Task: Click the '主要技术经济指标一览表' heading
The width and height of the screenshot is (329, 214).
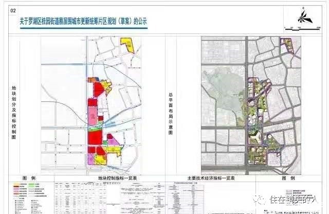Action: coord(211,179)
